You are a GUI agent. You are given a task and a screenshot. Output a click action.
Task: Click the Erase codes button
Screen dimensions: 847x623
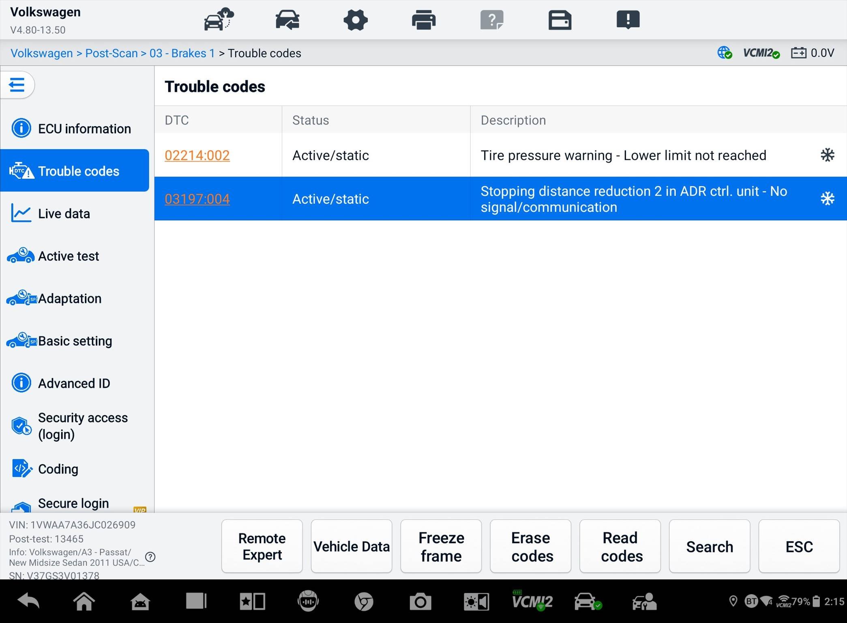click(531, 546)
